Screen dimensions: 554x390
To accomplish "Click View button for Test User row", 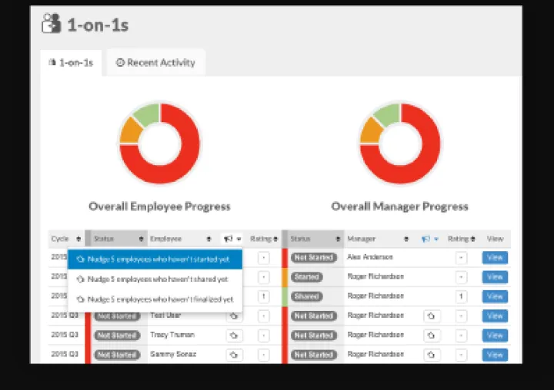I will coord(495,316).
